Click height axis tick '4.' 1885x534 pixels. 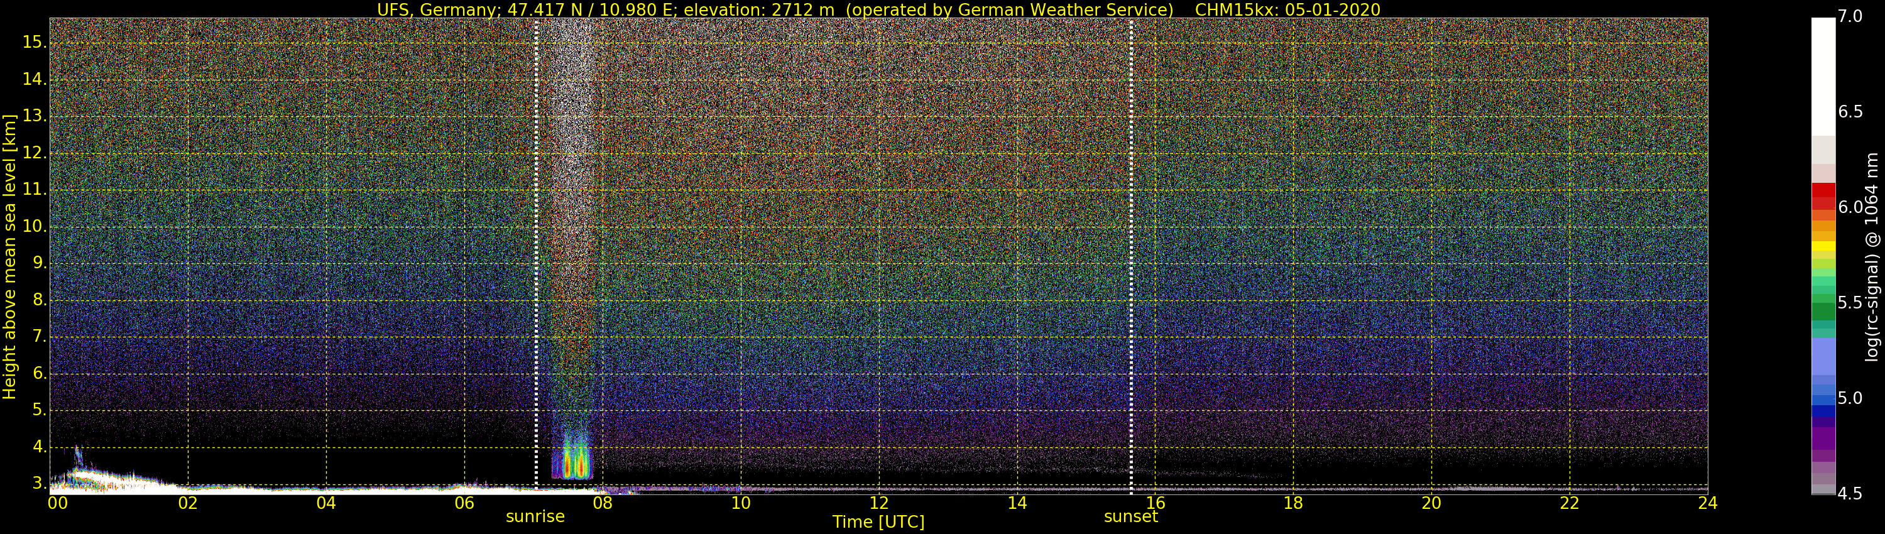[40, 447]
